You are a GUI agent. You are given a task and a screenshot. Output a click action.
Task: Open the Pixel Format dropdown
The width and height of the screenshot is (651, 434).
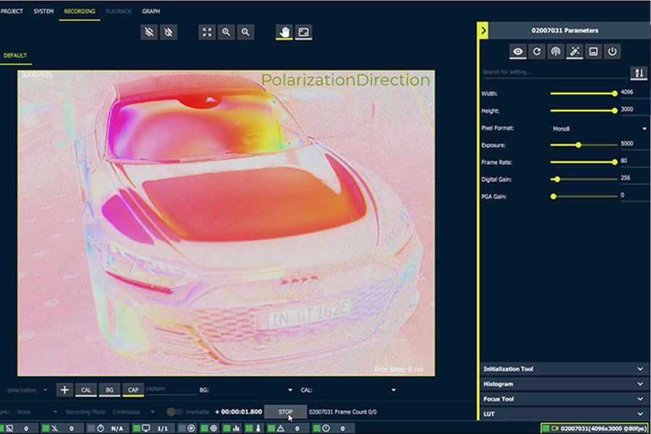(599, 128)
